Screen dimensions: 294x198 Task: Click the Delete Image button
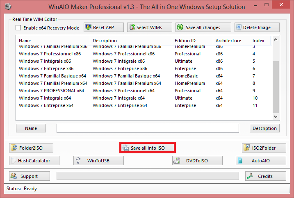point(258,27)
